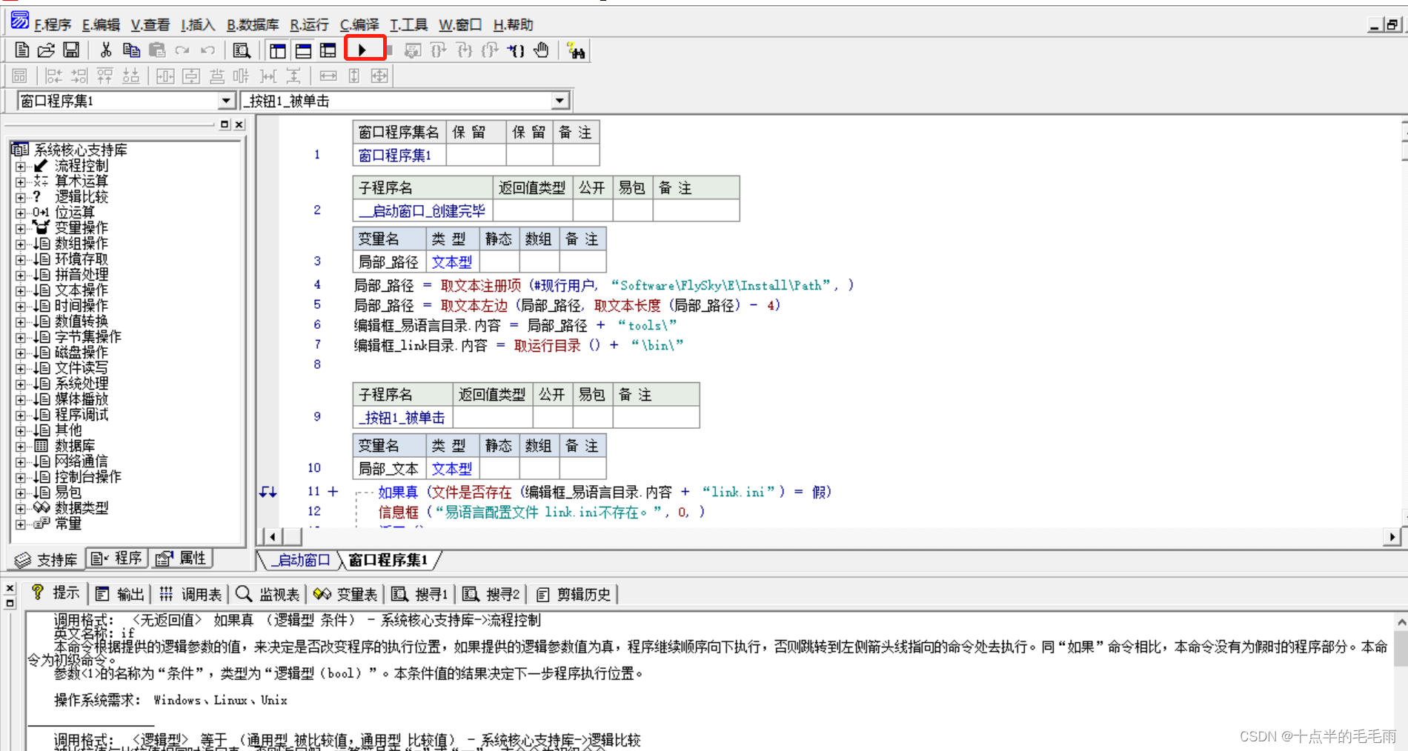Cut selected code using the scissors icon
The image size is (1408, 751).
(x=105, y=50)
